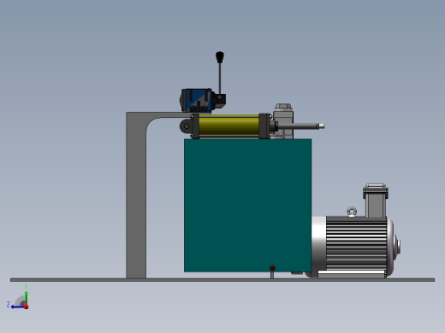This screenshot has width=445, height=333.
Task: Click the red drain plug on the tank
Action: click(x=272, y=268)
